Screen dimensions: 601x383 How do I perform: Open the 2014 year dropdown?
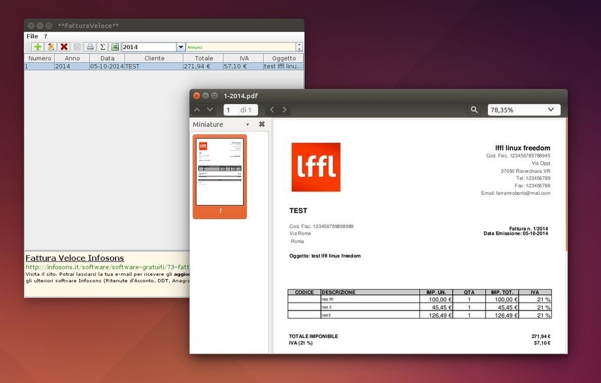[x=181, y=47]
